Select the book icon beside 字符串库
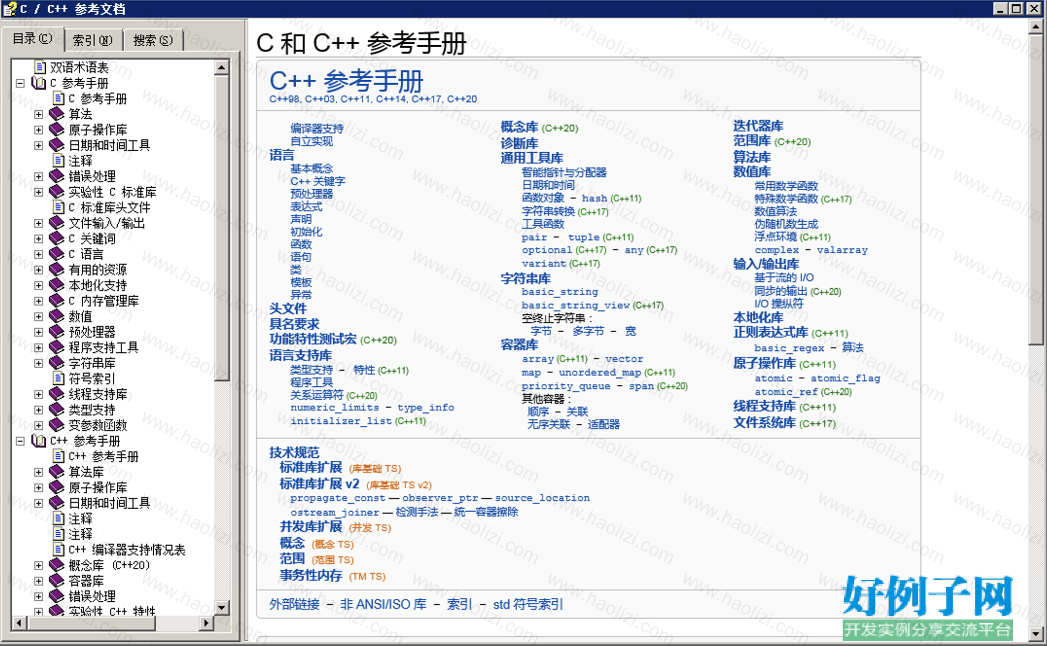 pyautogui.click(x=57, y=363)
